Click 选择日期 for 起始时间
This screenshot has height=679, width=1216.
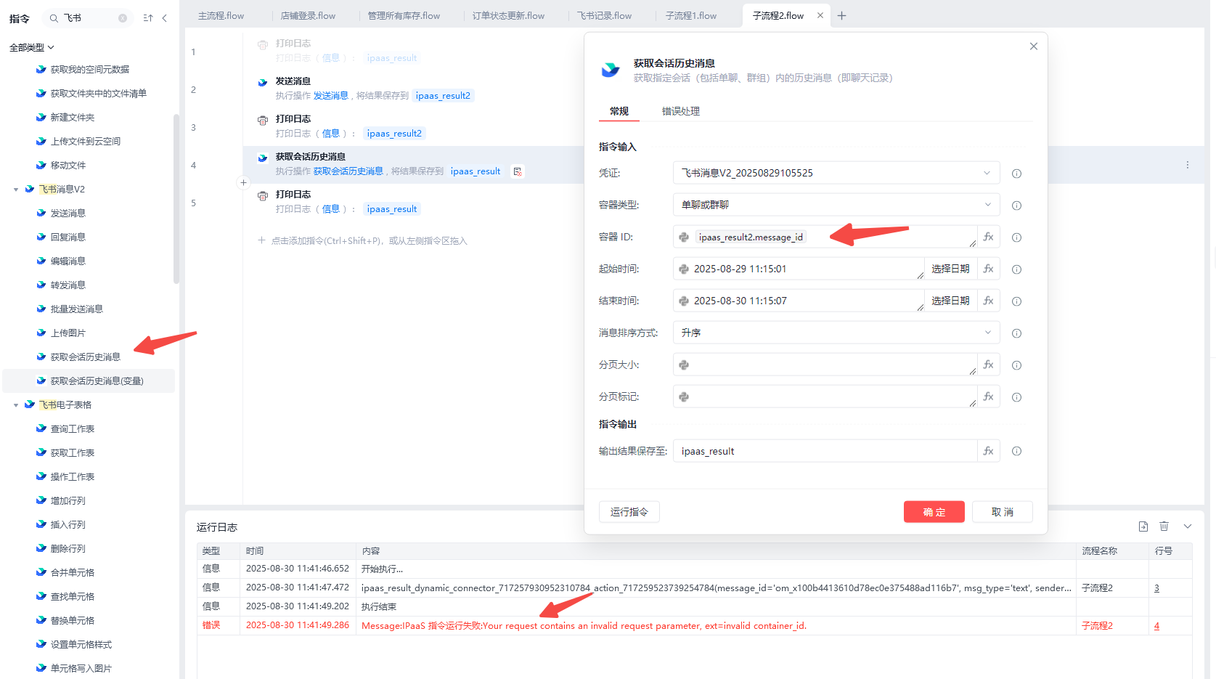951,269
